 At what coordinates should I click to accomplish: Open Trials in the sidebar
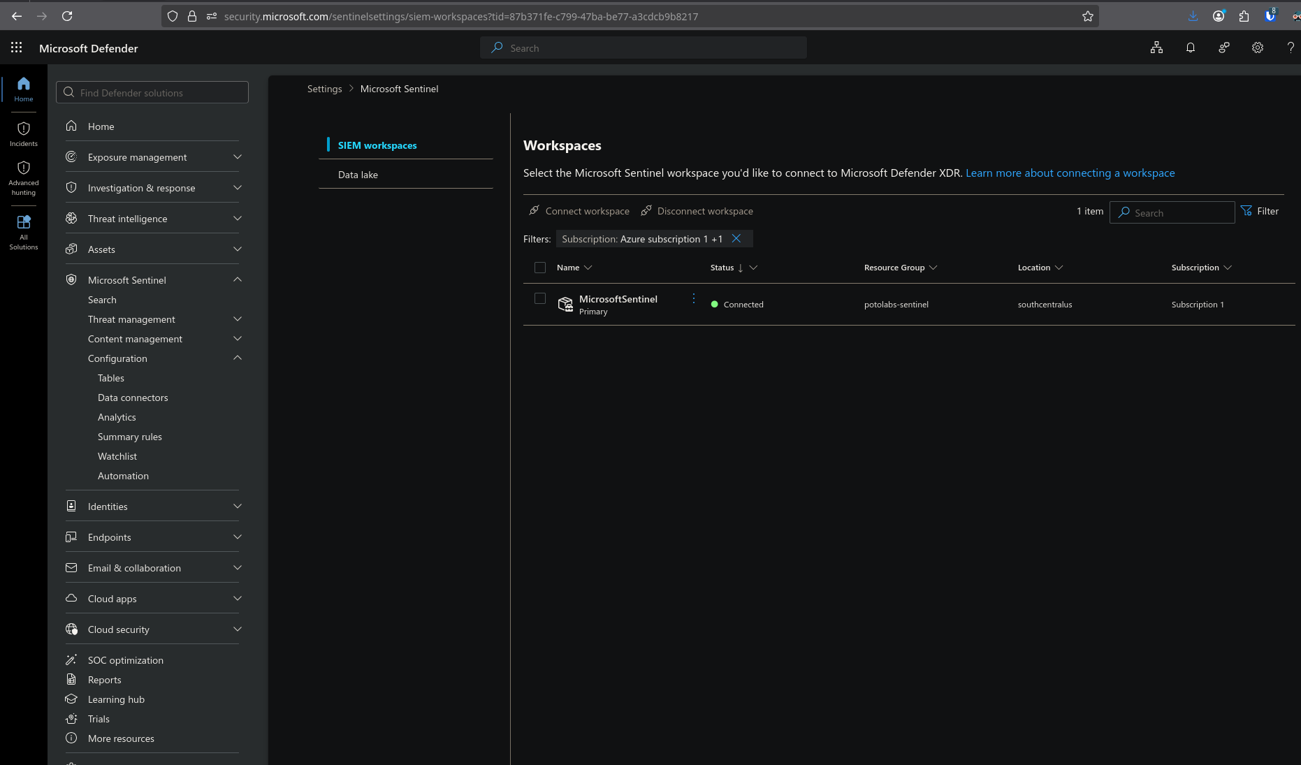tap(99, 719)
